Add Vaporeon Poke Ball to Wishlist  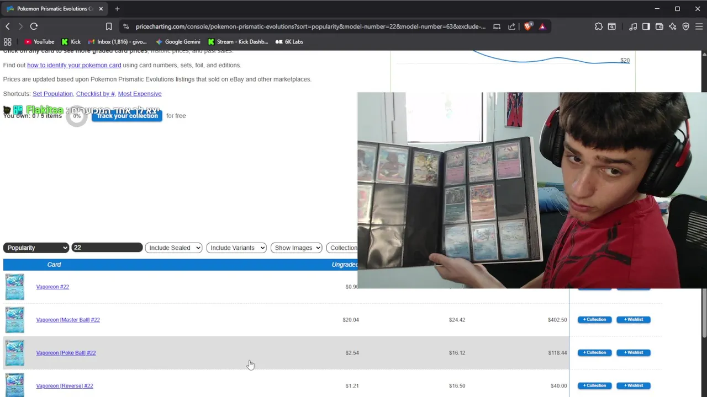pos(634,353)
